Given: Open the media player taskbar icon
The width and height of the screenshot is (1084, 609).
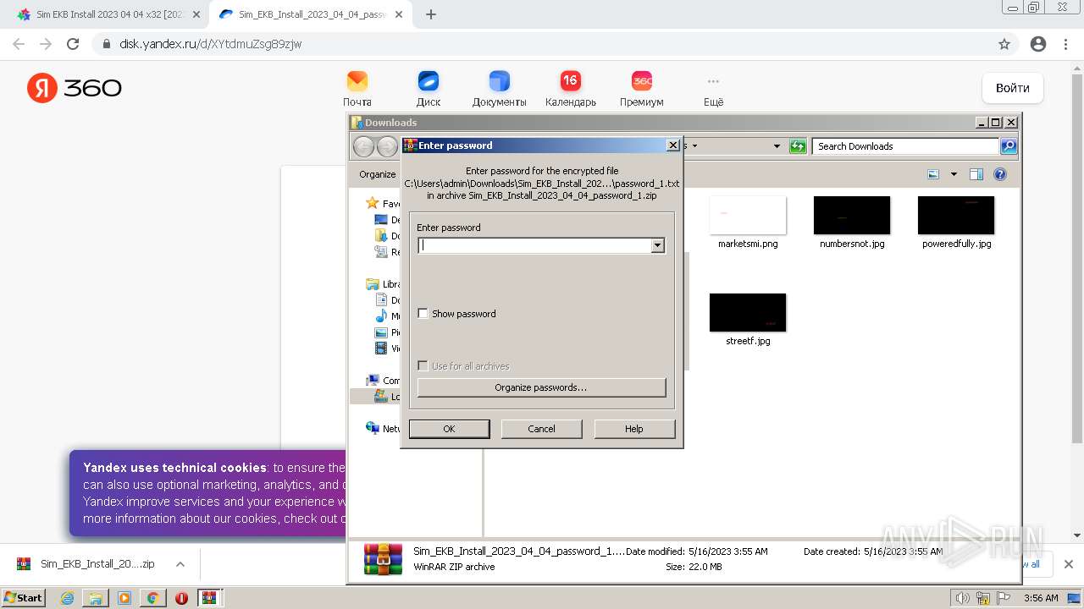Looking at the screenshot, I should pyautogui.click(x=124, y=598).
